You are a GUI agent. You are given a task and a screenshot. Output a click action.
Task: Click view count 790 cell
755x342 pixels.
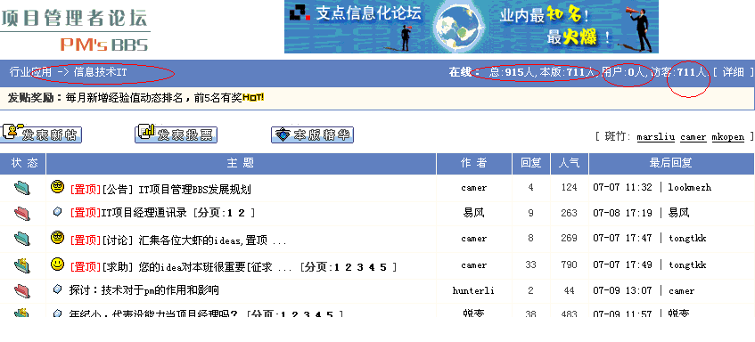[x=569, y=265]
